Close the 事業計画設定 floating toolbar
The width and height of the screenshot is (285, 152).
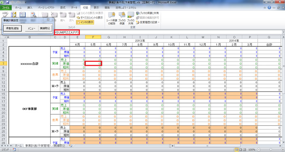pos(48,19)
